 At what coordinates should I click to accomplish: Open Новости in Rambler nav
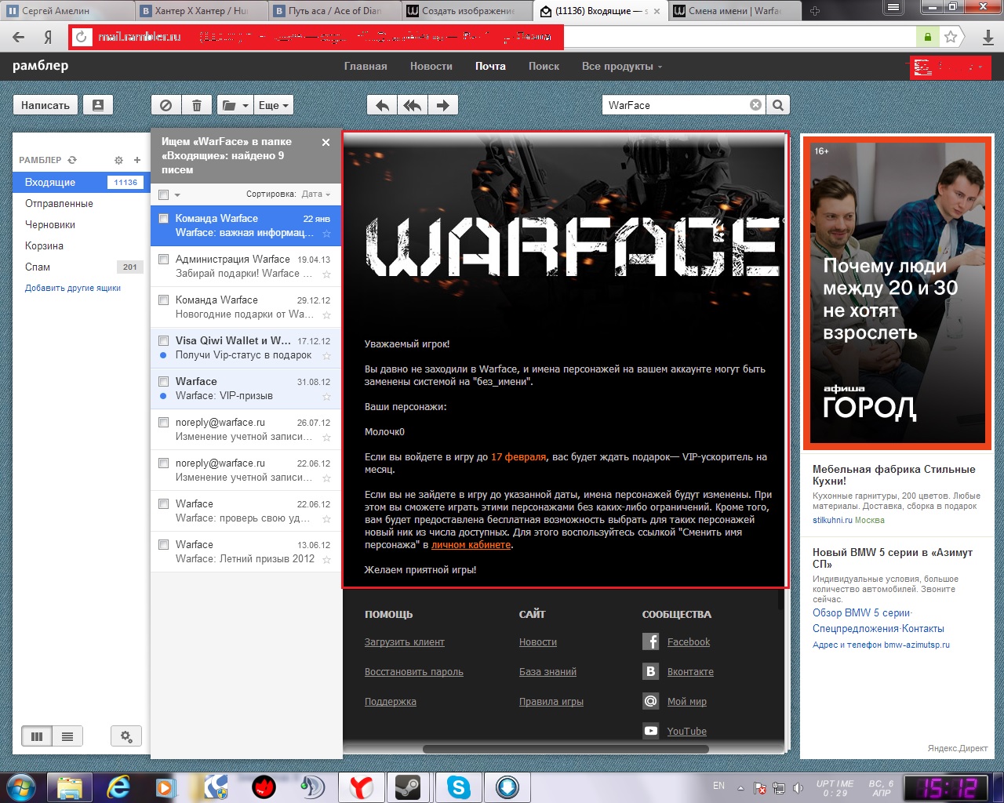(x=431, y=66)
